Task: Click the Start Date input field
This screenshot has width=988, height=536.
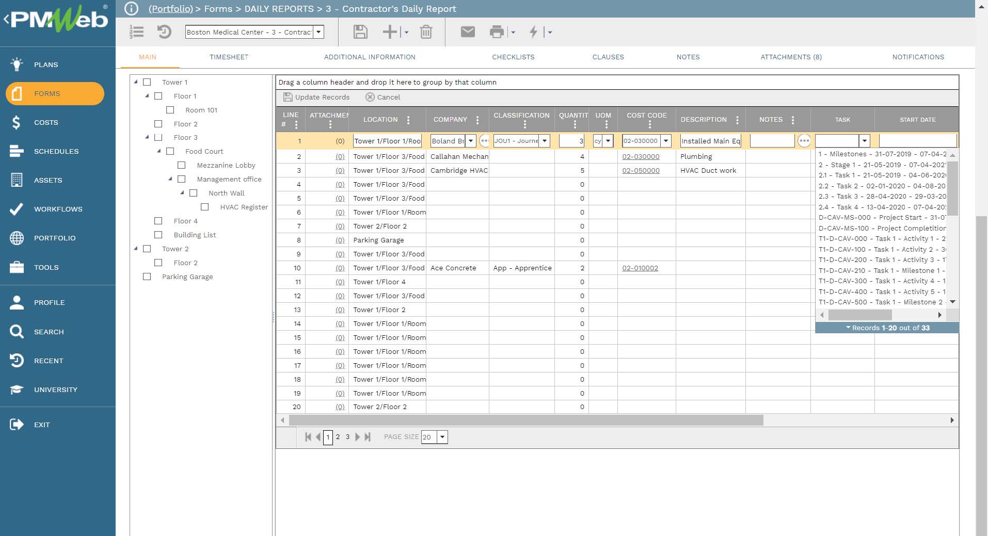Action: point(917,141)
